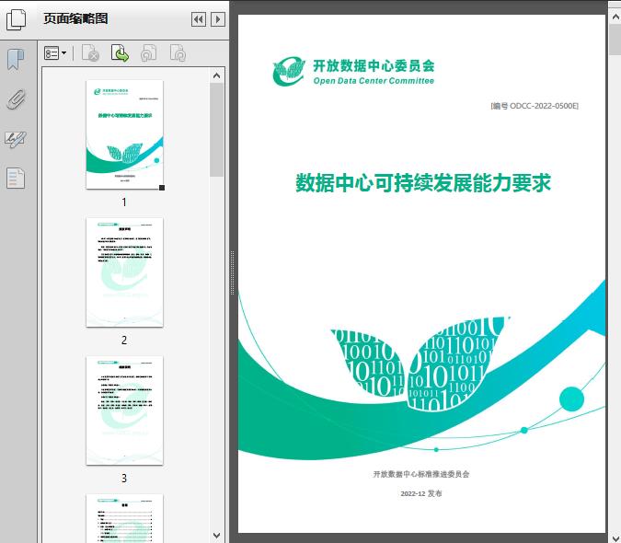Click thumbnail resize handle on page 1
The width and height of the screenshot is (621, 543).
click(x=162, y=188)
